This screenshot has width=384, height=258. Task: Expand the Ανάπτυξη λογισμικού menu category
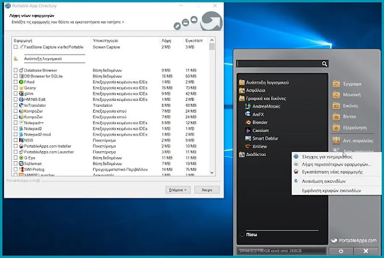pyautogui.click(x=264, y=82)
